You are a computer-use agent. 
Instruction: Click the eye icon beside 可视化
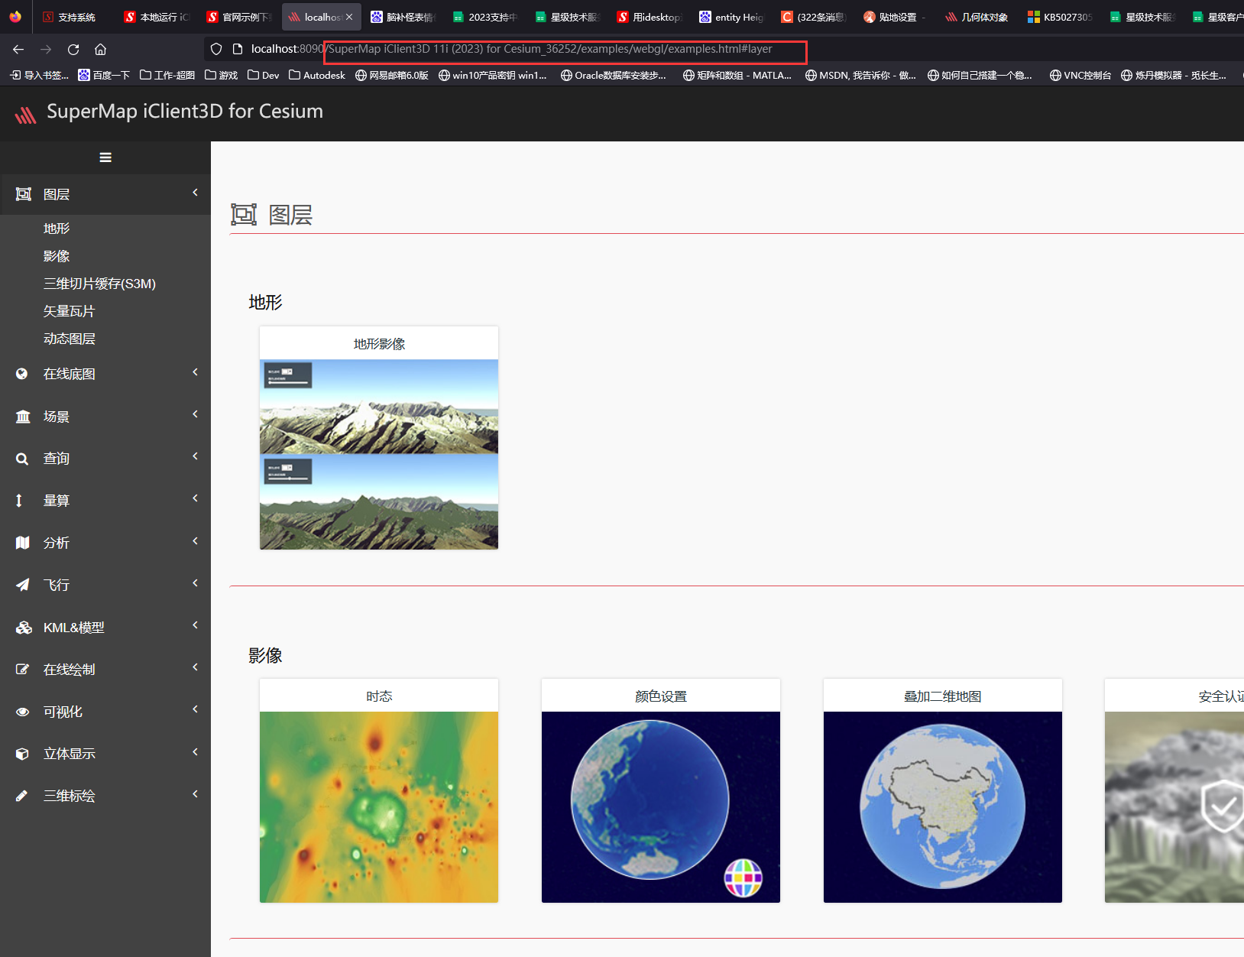coord(23,712)
